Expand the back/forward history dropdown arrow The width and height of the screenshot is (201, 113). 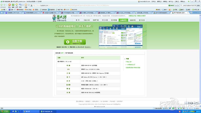coord(7,5)
